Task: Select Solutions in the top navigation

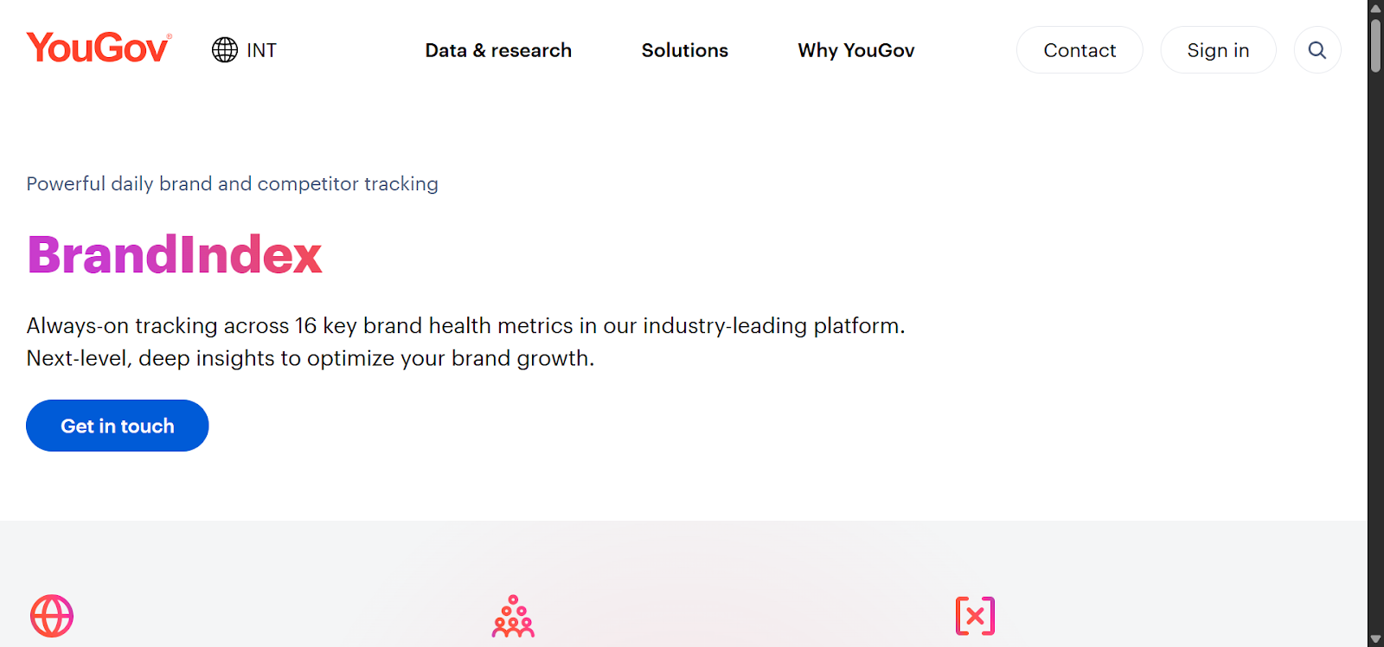Action: click(x=683, y=49)
